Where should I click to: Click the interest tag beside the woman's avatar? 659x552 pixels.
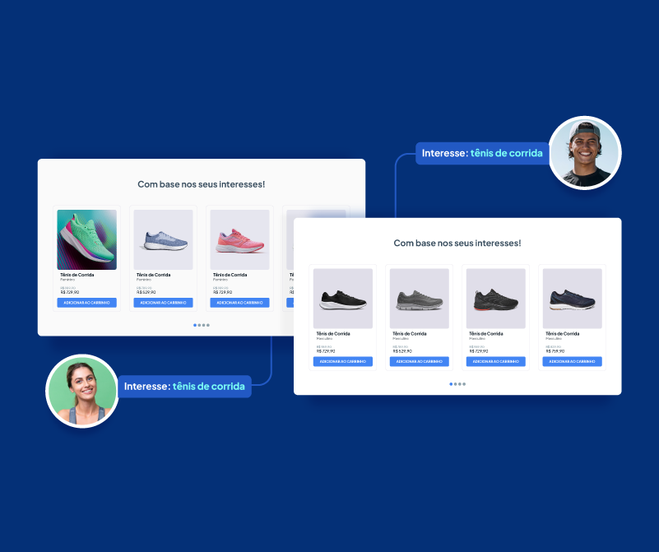coord(184,386)
